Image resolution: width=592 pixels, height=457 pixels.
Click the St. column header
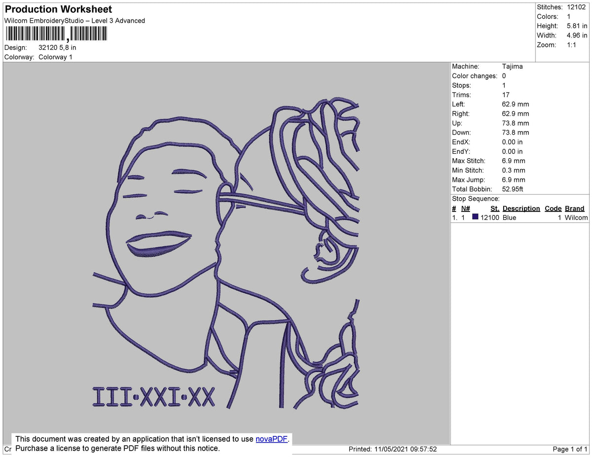coord(495,208)
